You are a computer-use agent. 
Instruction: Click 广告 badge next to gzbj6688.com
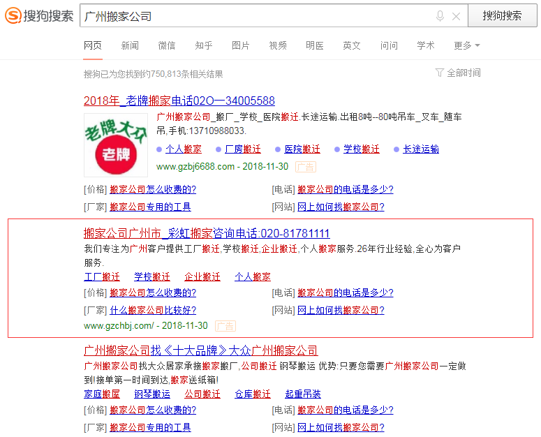click(x=306, y=167)
